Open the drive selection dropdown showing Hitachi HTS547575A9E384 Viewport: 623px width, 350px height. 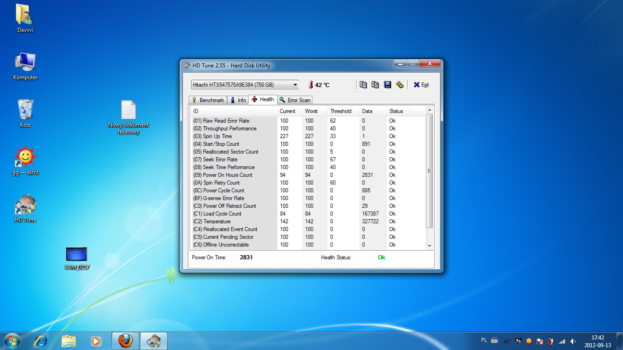click(x=295, y=84)
